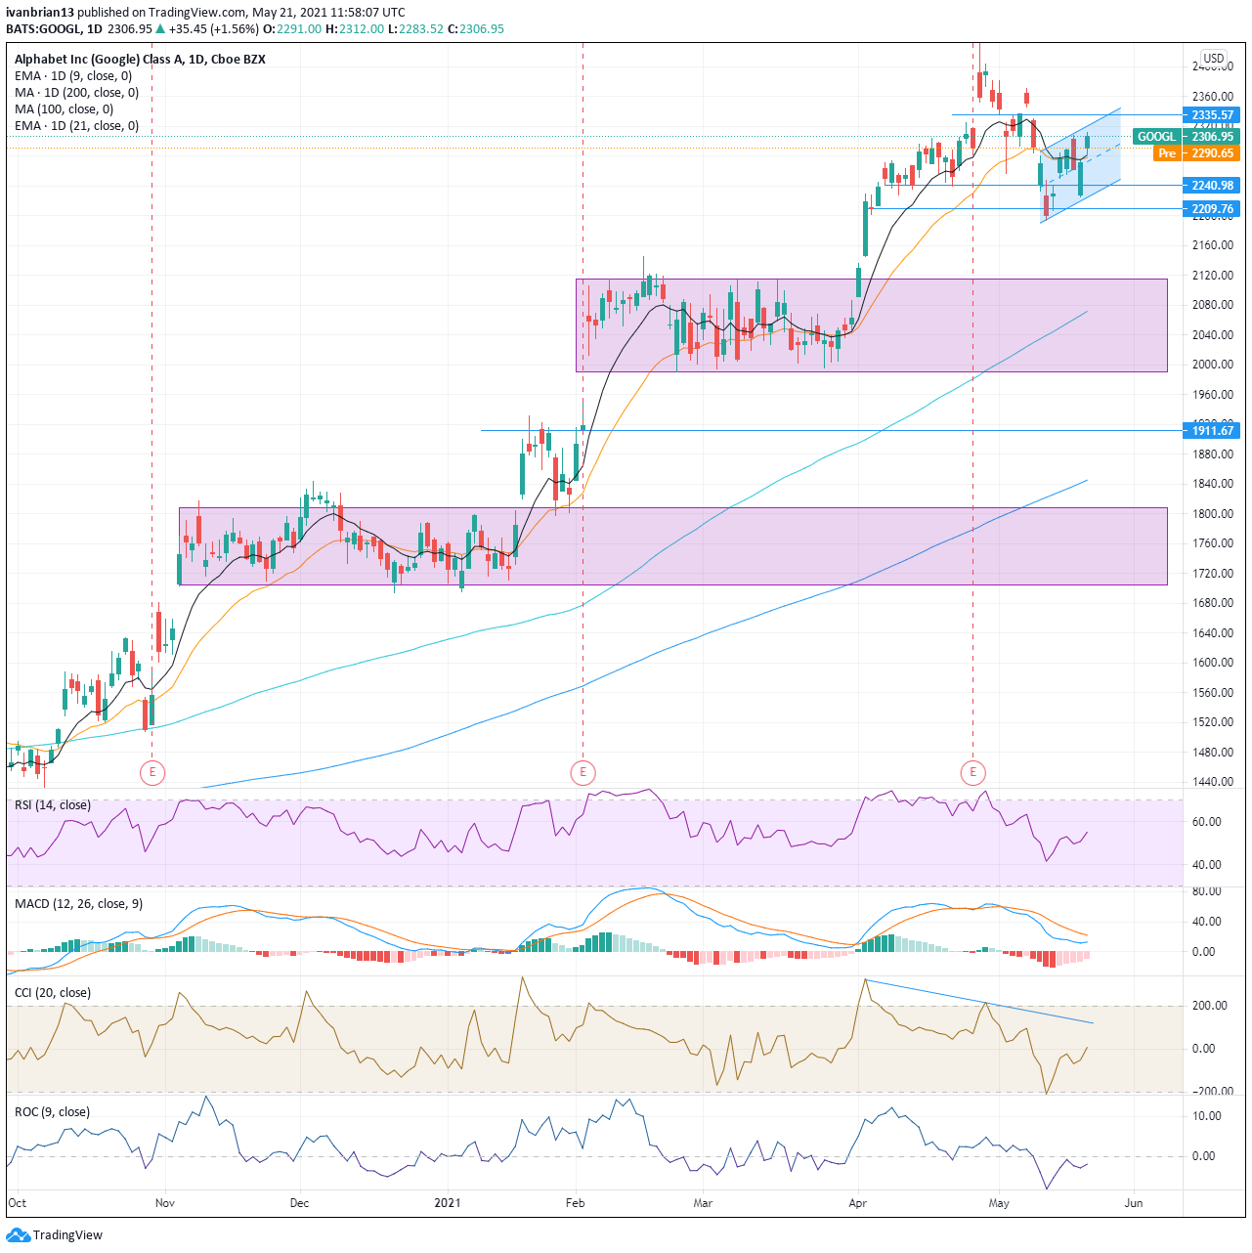This screenshot has width=1252, height=1253.
Task: Click the MACD (12, 26, close, 9) label
Action: click(x=78, y=904)
